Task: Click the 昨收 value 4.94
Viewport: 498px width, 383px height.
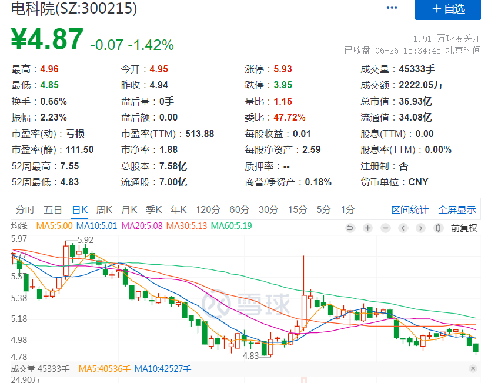Action: [x=159, y=85]
